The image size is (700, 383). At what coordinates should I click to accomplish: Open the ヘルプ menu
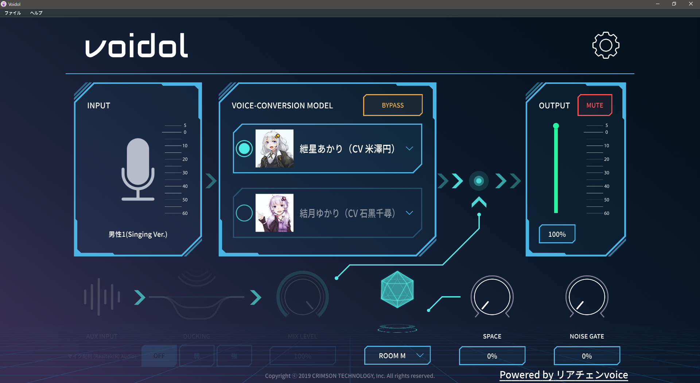coord(36,13)
